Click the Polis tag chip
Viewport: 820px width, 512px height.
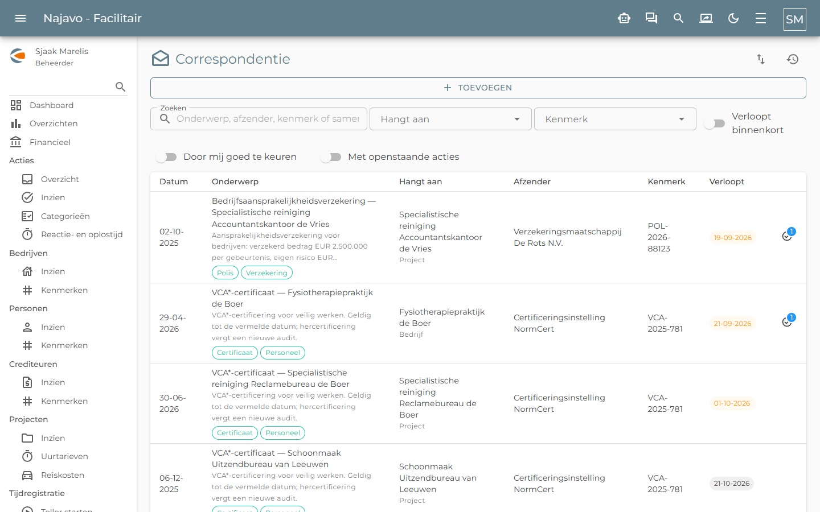click(225, 273)
